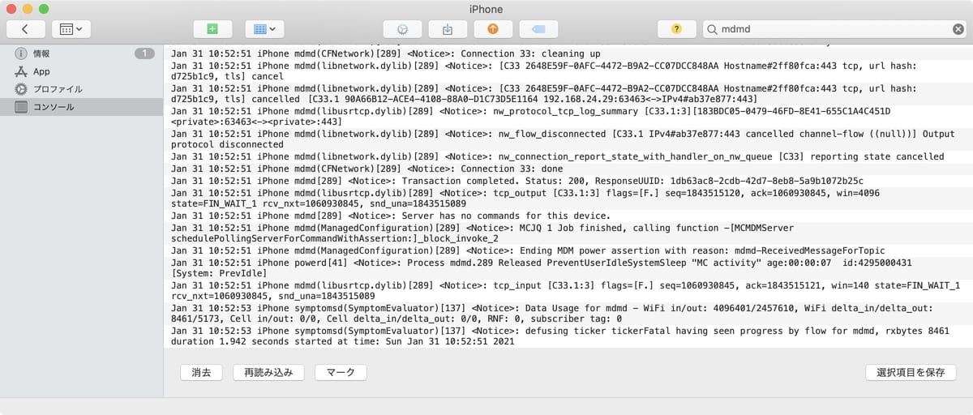Select log line 'Connection 33: cleaning up'
Screen dimensions: 973x415
tap(568, 53)
